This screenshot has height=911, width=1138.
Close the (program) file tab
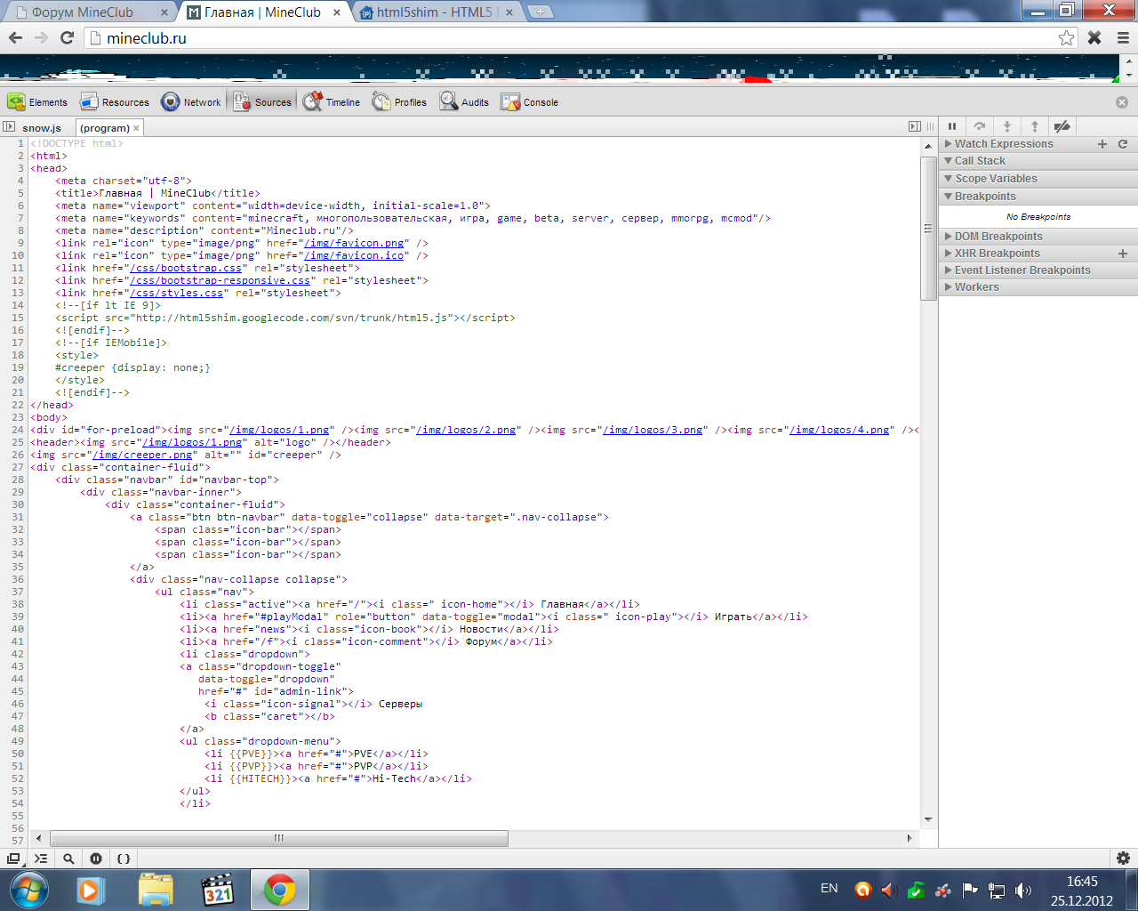pyautogui.click(x=136, y=128)
